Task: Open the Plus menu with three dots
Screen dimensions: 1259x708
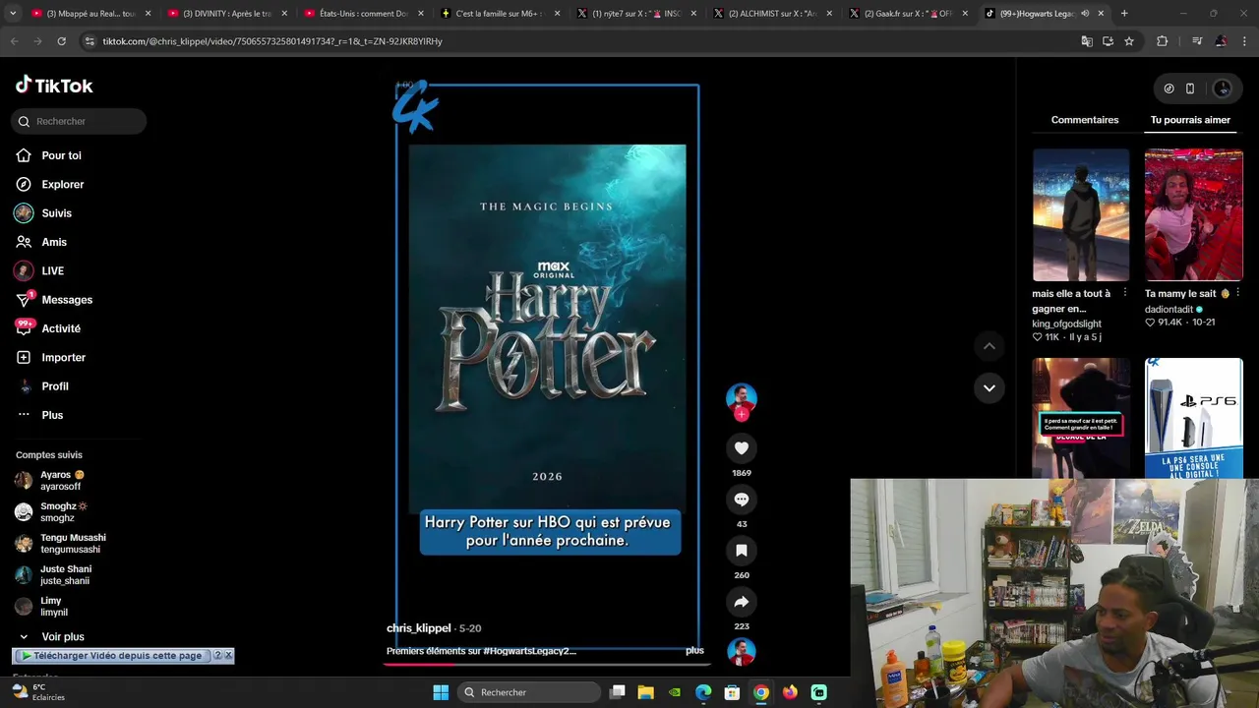Action: (40, 415)
